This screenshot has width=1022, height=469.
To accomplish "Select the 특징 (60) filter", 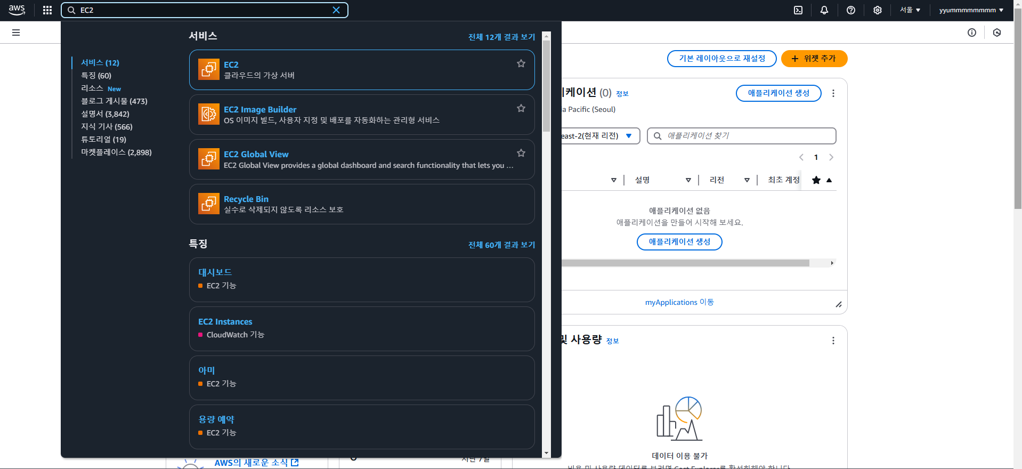I will tap(96, 76).
